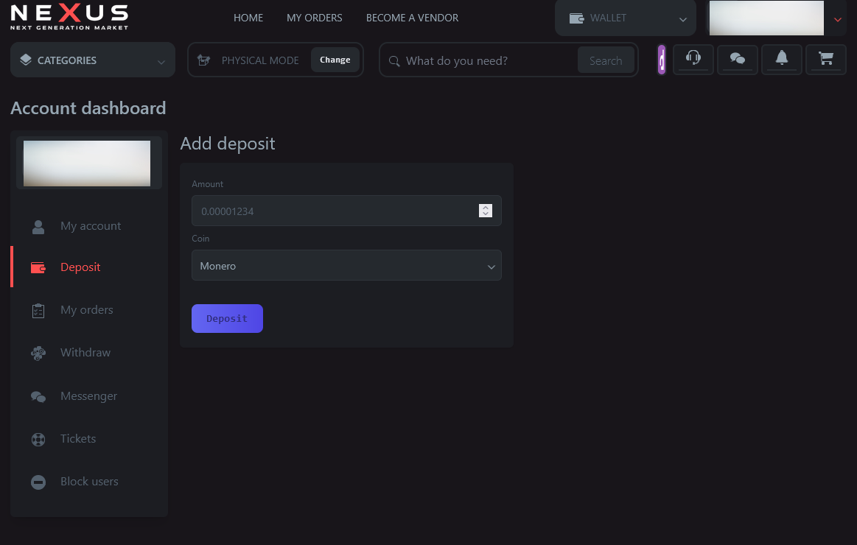Viewport: 857px width, 545px height.
Task: Click the red Deposit wallet icon
Action: [38, 267]
